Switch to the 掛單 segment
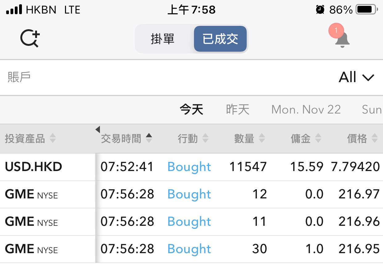The image size is (383, 271). pos(163,39)
